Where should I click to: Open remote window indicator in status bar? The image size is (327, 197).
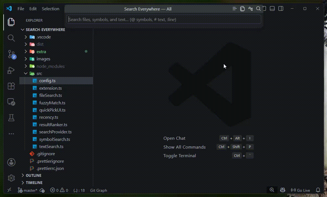(9, 190)
